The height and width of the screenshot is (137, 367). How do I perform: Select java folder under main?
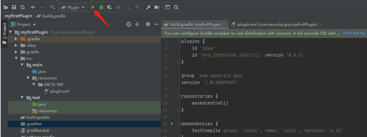39,71
